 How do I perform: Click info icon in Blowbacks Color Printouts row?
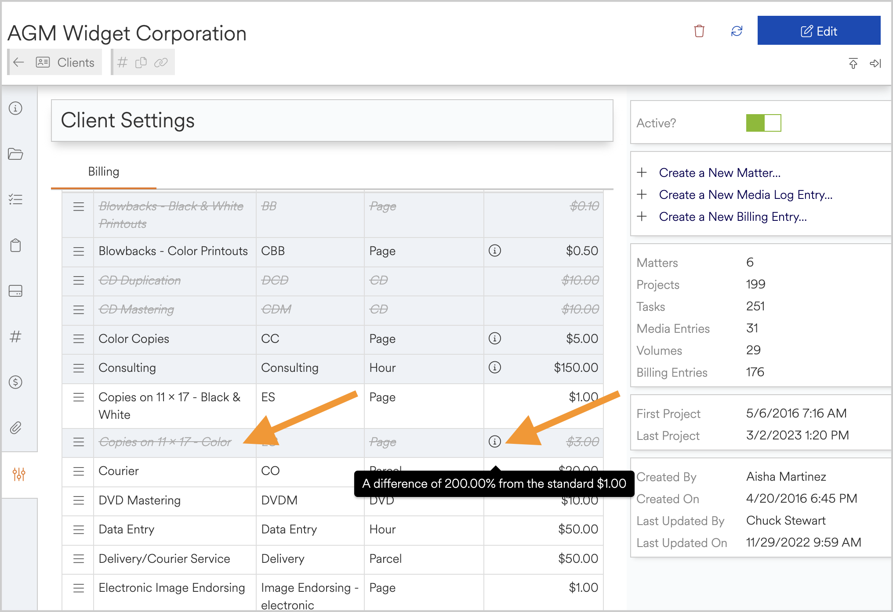pyautogui.click(x=495, y=251)
